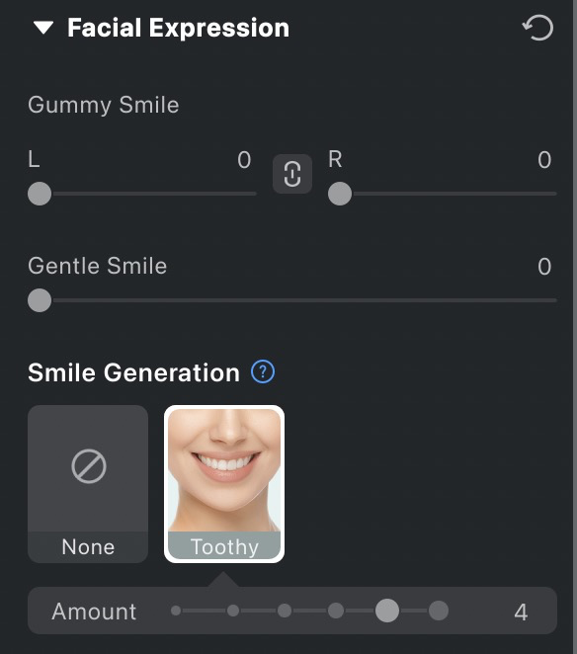This screenshot has width=577, height=654.
Task: Collapse the Facial Expression section triangle
Action: pos(43,28)
